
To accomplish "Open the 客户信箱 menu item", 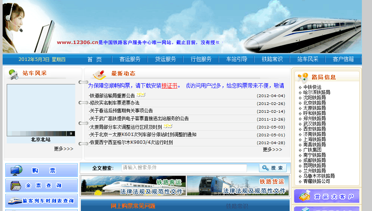I will pos(343,59).
